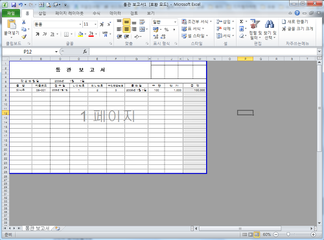This screenshot has height=240, width=324.
Task: Click 글꼴 크기 크게 button
Action: (x=297, y=28)
